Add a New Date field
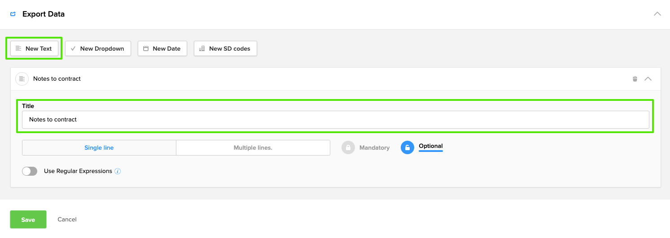 [x=162, y=48]
